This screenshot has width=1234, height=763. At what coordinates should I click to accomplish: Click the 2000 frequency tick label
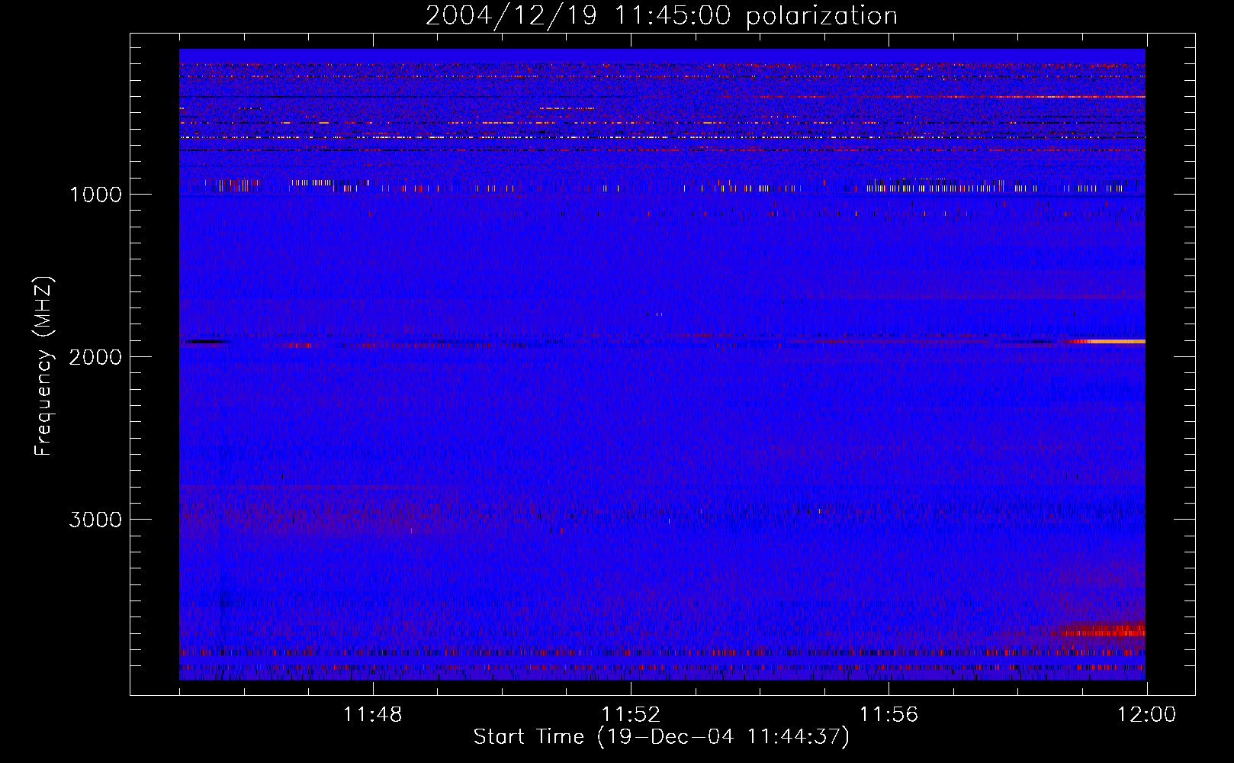95,357
